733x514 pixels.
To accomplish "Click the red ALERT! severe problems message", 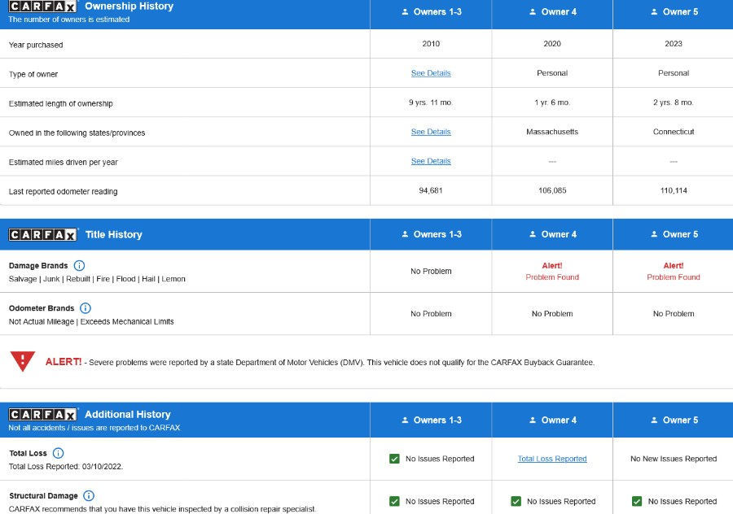I will point(320,362).
